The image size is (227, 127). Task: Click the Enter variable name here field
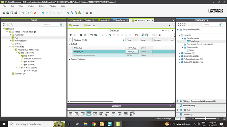coord(99,55)
